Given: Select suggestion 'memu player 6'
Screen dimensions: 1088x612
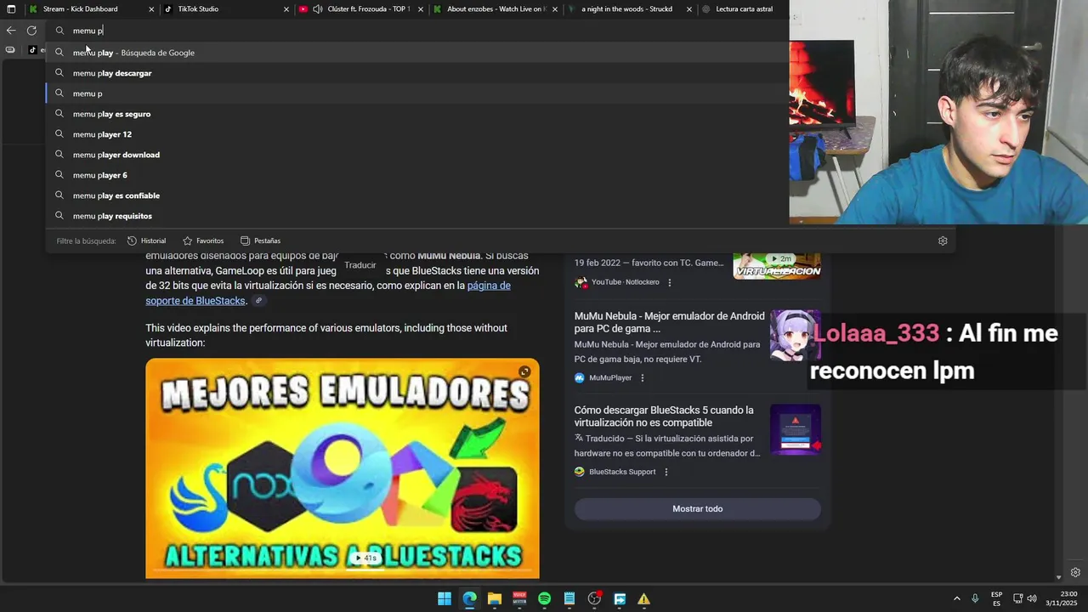Looking at the screenshot, I should pyautogui.click(x=416, y=175).
